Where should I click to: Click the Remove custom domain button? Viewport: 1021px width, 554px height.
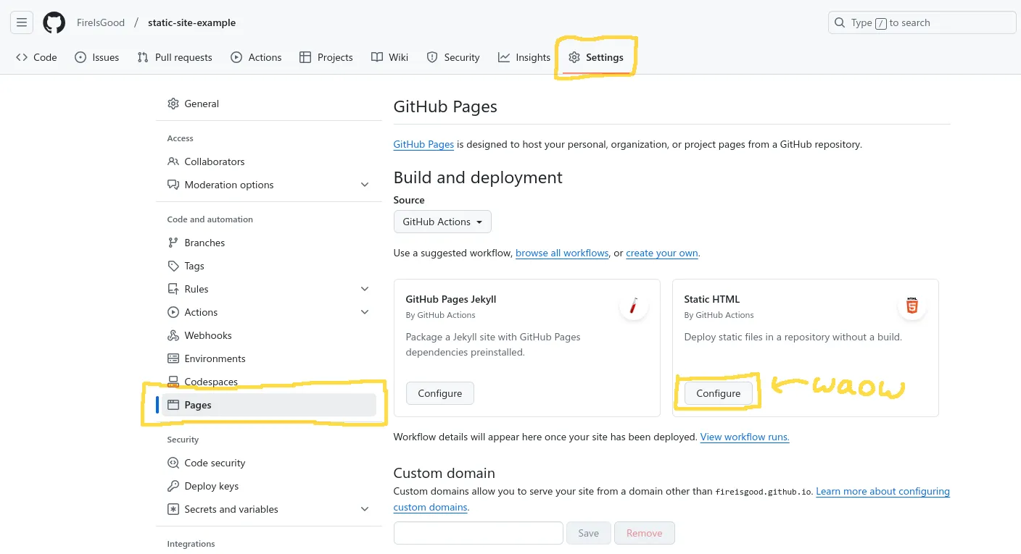click(645, 533)
